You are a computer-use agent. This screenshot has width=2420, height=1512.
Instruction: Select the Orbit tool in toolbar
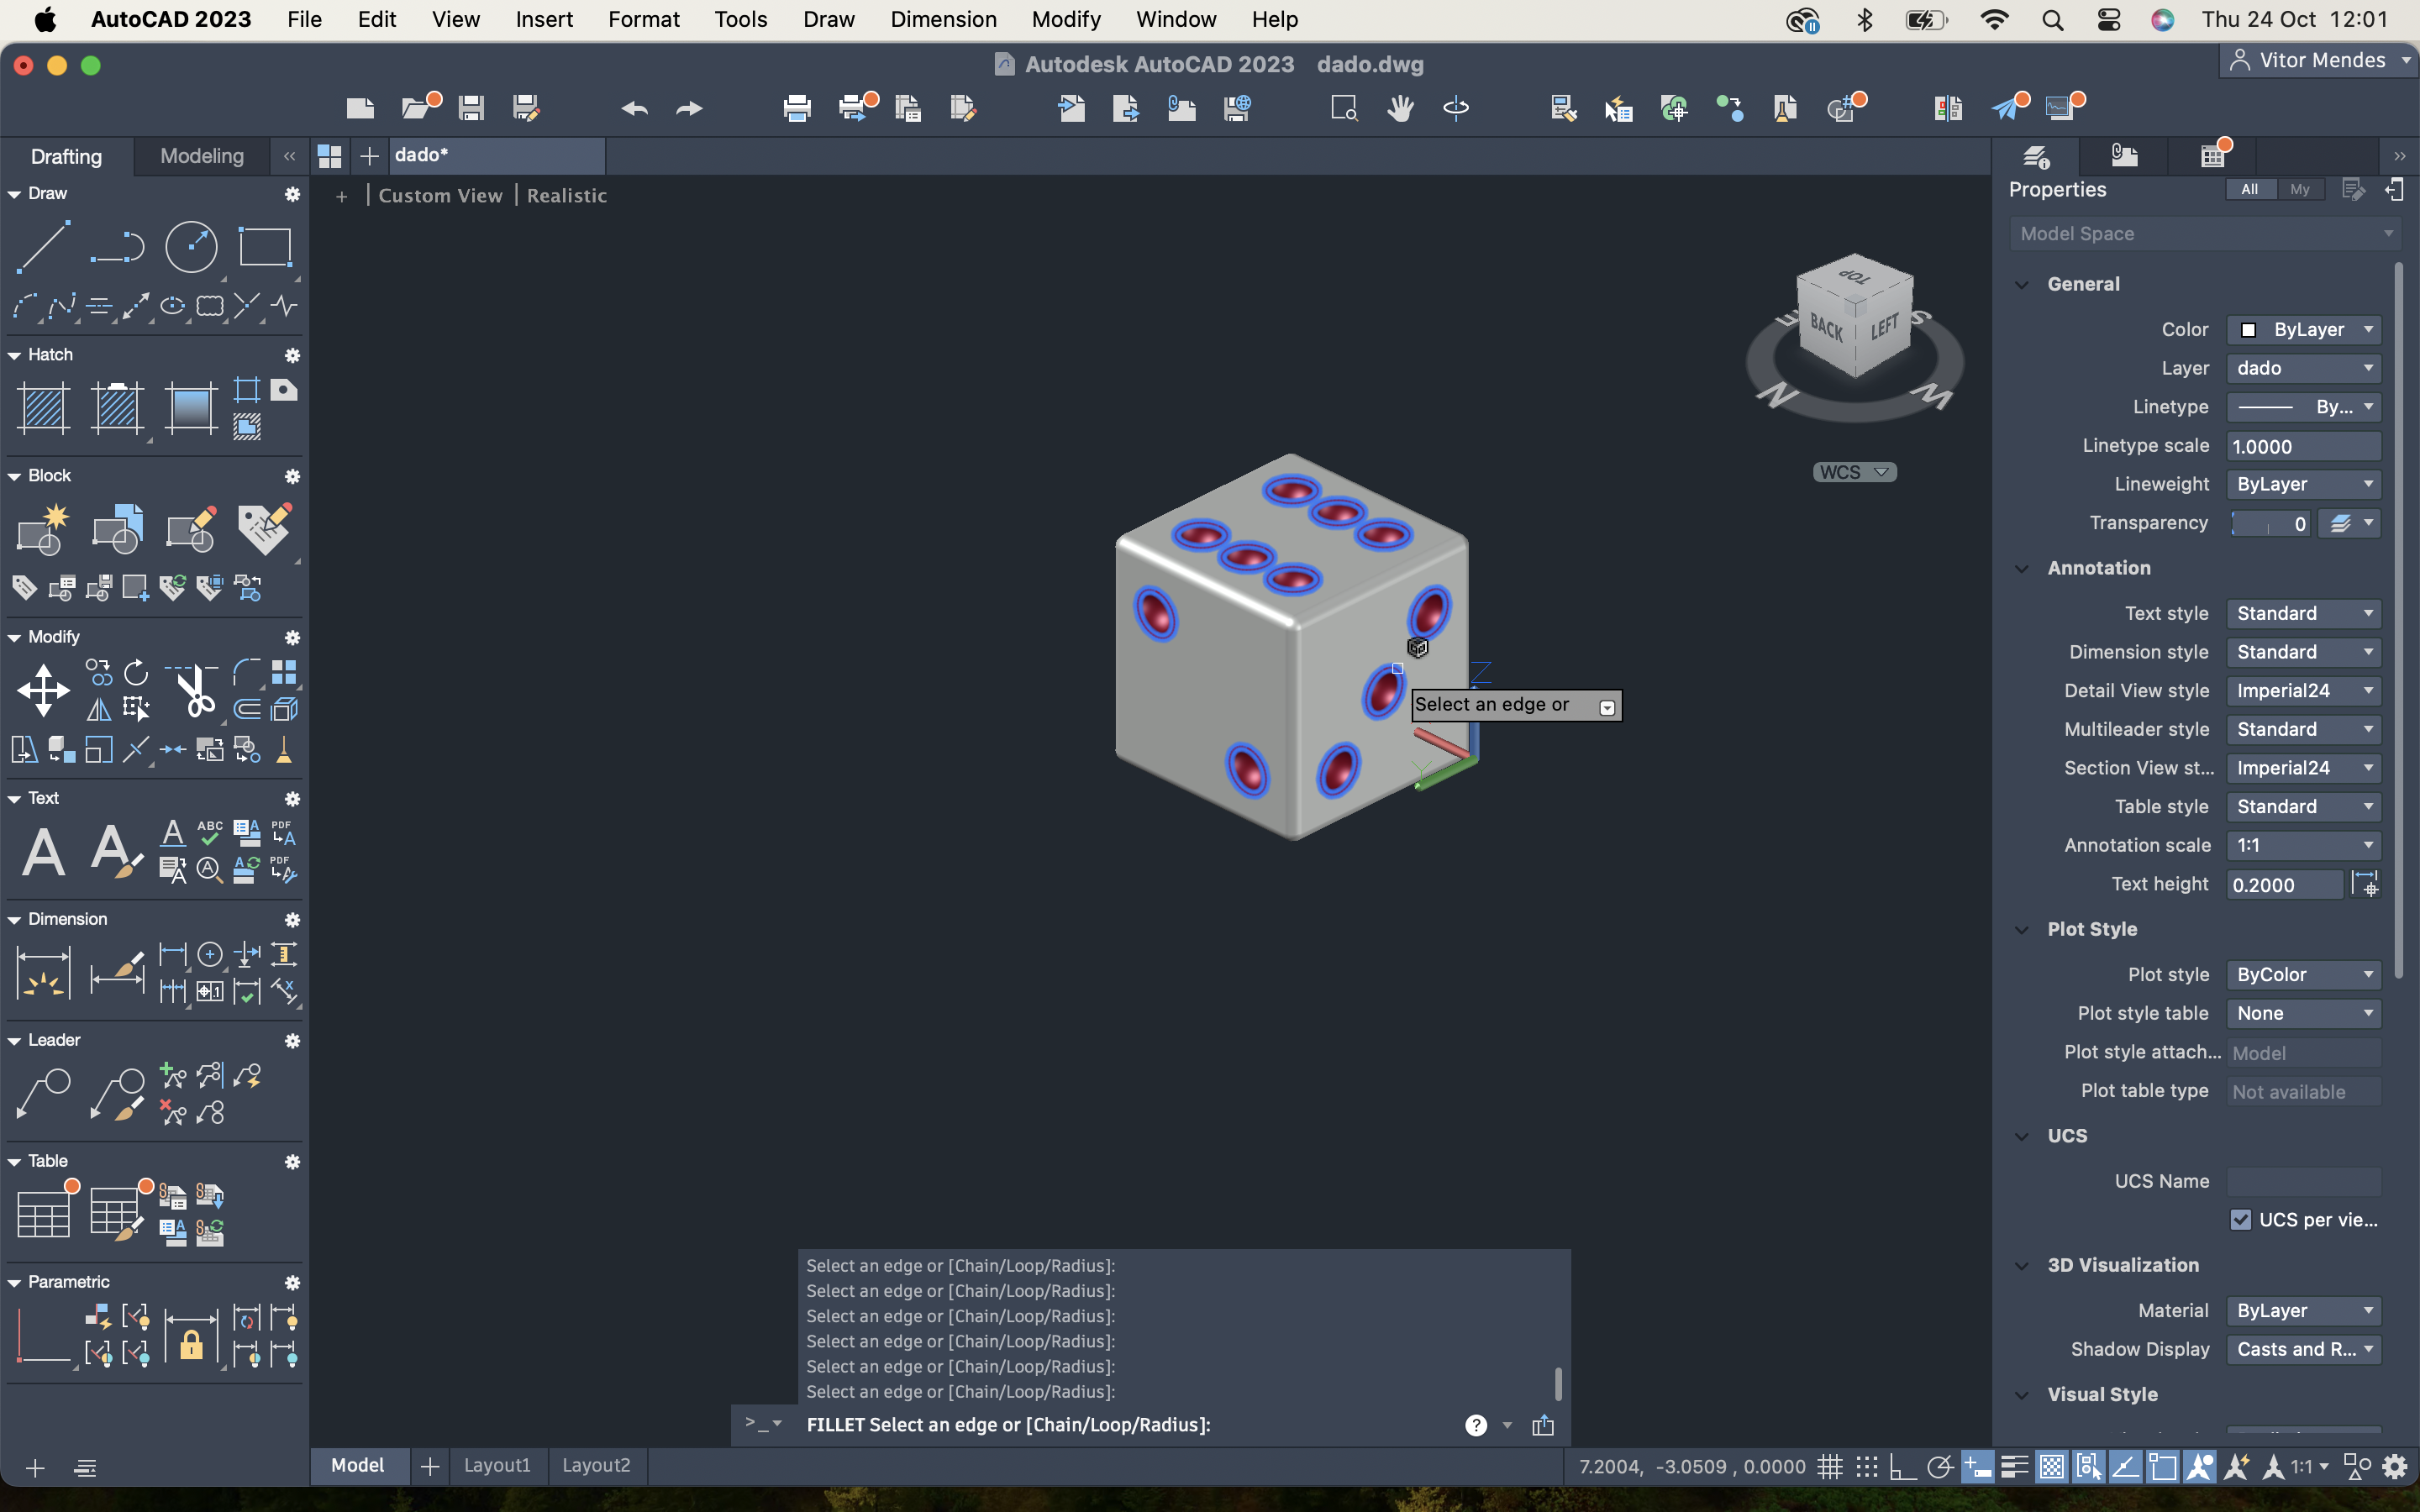tap(1456, 107)
